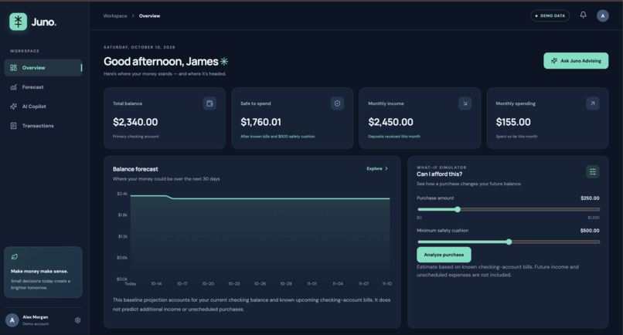The width and height of the screenshot is (623, 335).
Task: Click the Demo Data badge
Action: click(550, 16)
